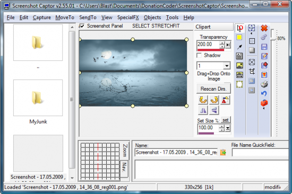The width and height of the screenshot is (292, 194).
Task: Open the File menu
Action: pyautogui.click(x=11, y=17)
